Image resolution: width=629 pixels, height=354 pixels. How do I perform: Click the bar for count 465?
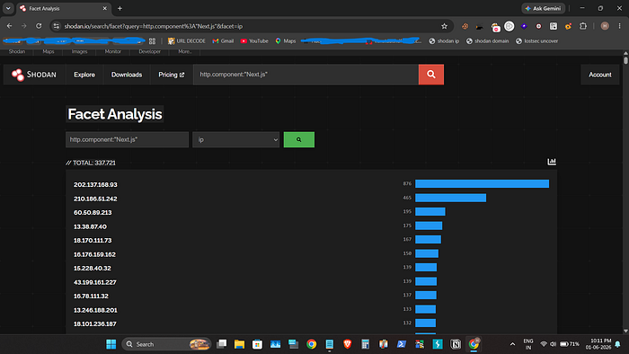pos(450,198)
